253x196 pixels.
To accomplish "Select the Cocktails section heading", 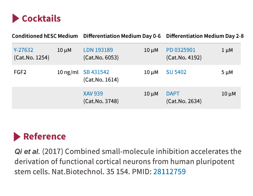I will point(41,19).
